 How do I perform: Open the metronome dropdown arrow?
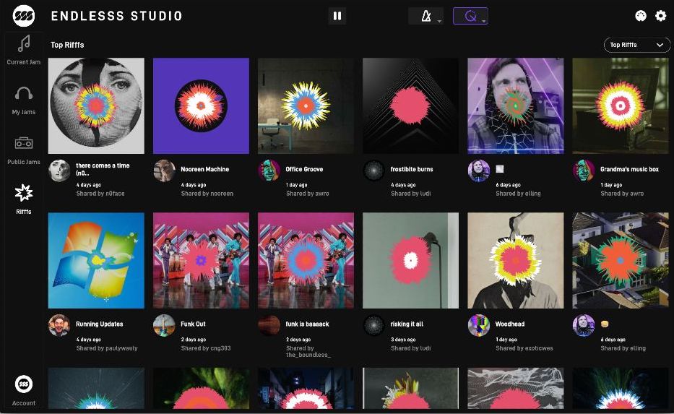click(439, 21)
